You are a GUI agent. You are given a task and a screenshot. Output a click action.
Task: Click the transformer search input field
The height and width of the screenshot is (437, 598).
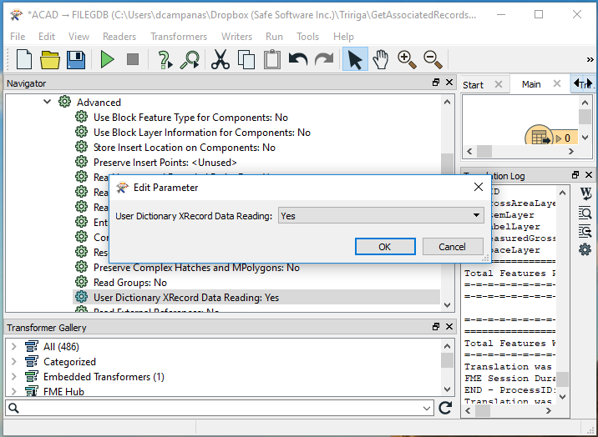[x=220, y=408]
